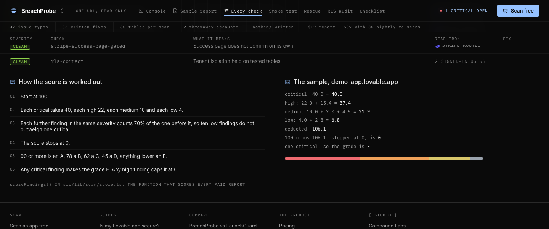Click step 02 about critical taking 40
The image size is (549, 229).
(137, 110)
